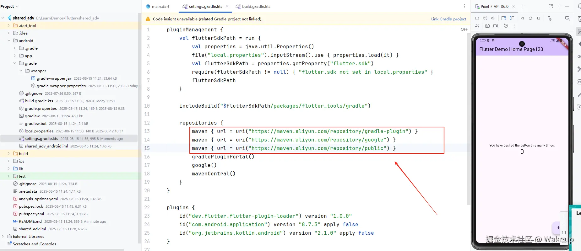Open the device UI inspector icon
This screenshot has height=251, width=581.
(567, 18)
